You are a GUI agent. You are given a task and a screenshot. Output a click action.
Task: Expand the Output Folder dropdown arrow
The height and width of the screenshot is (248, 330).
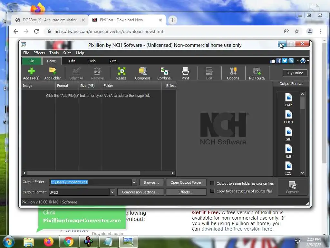[134, 182]
